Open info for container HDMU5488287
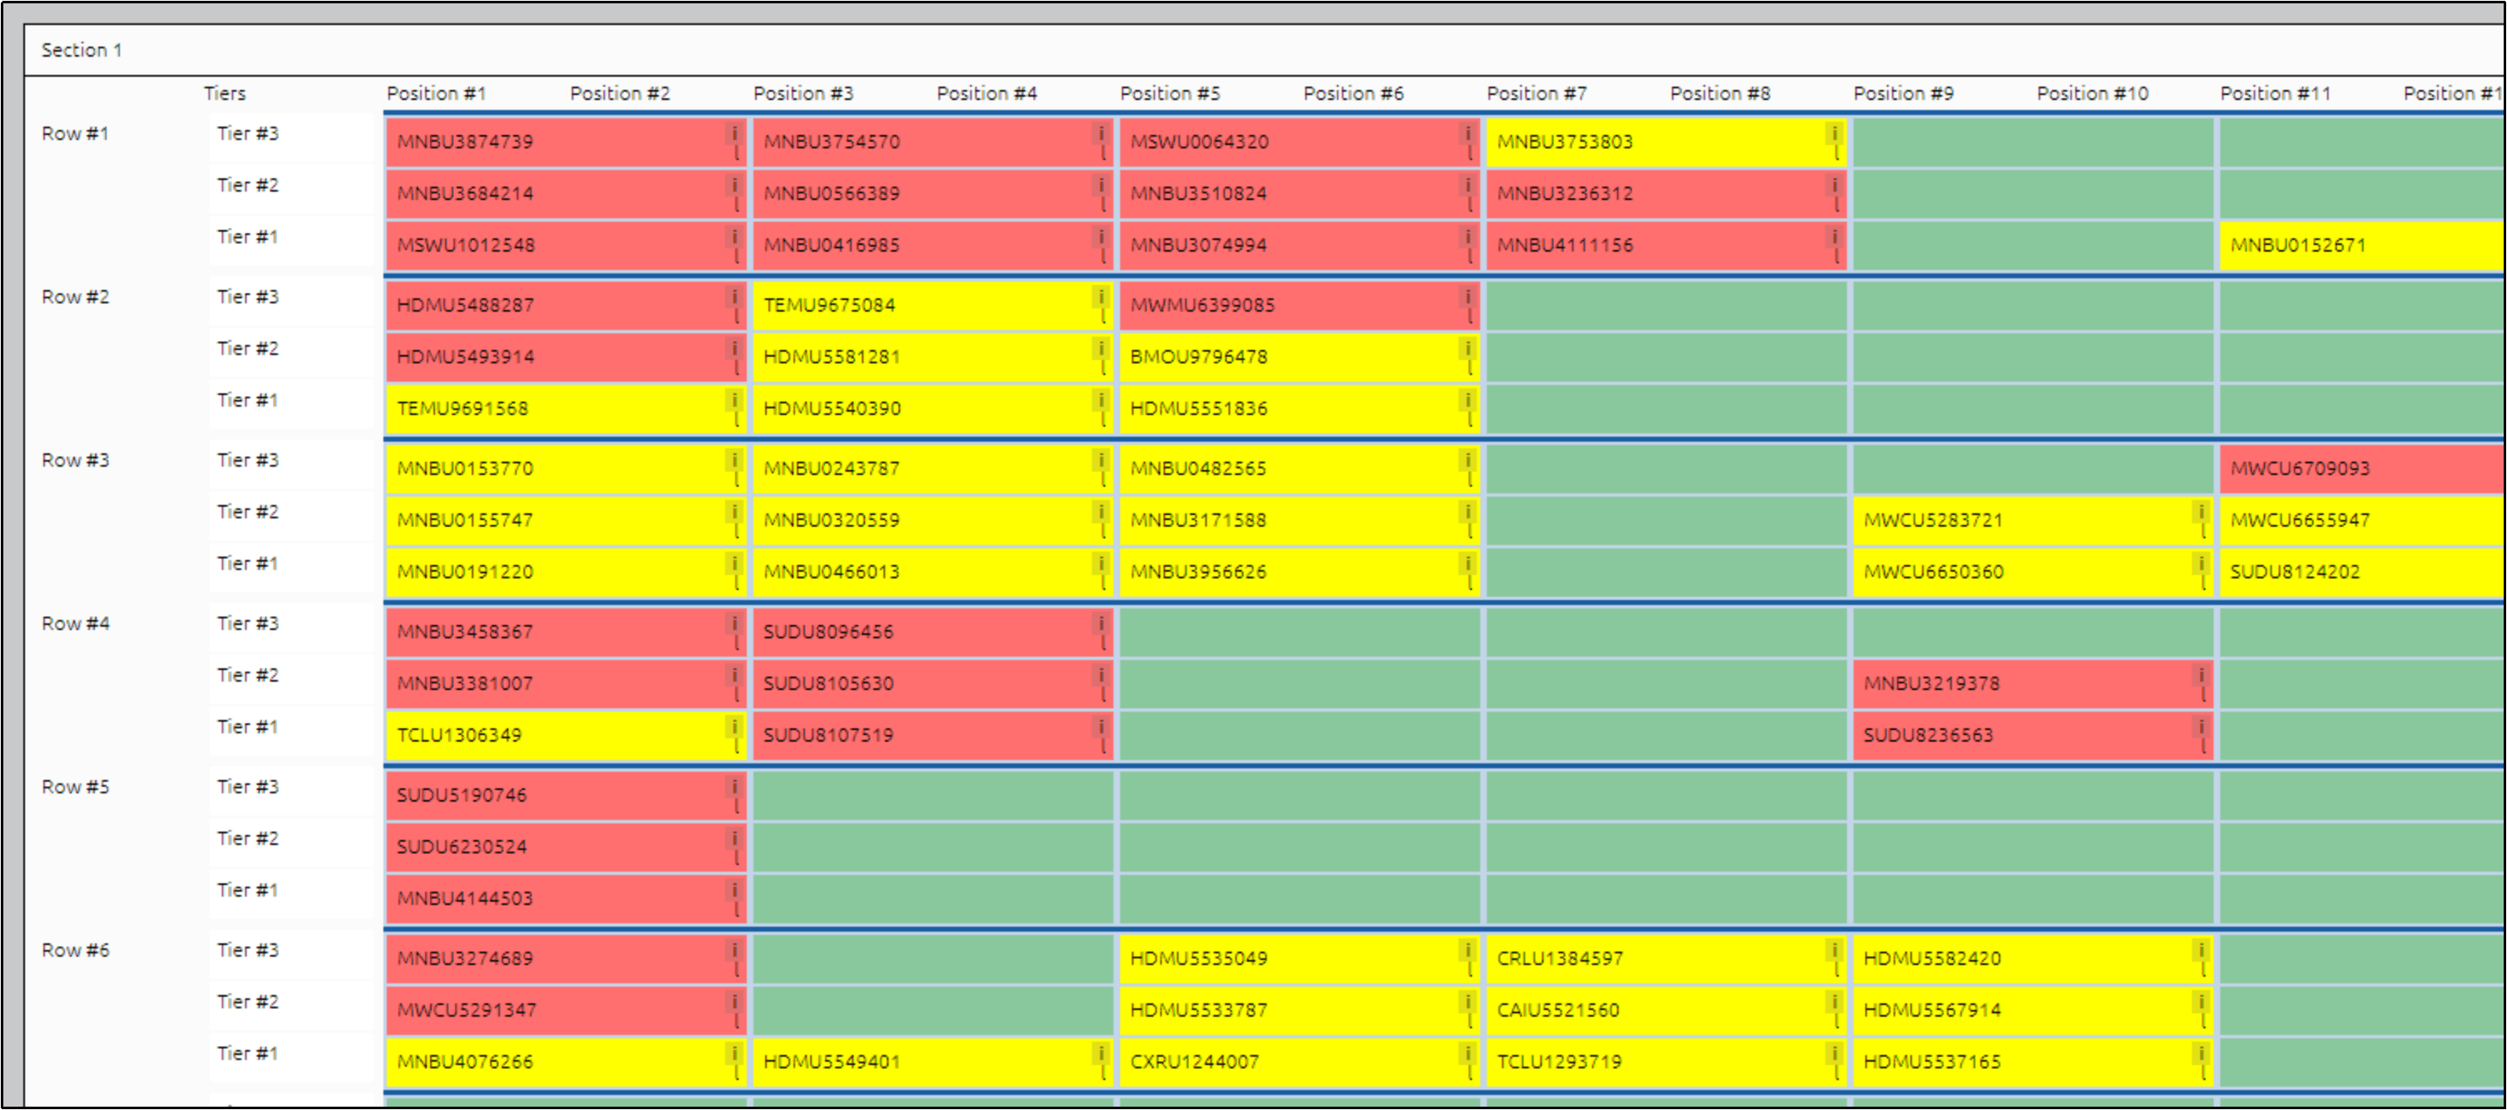The height and width of the screenshot is (1110, 2507). coord(735,297)
